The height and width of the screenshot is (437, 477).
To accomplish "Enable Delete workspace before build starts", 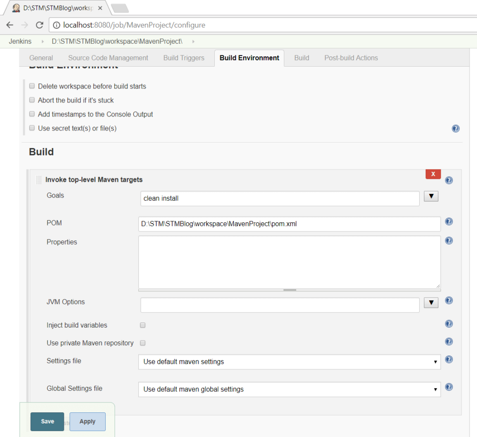I will point(32,86).
